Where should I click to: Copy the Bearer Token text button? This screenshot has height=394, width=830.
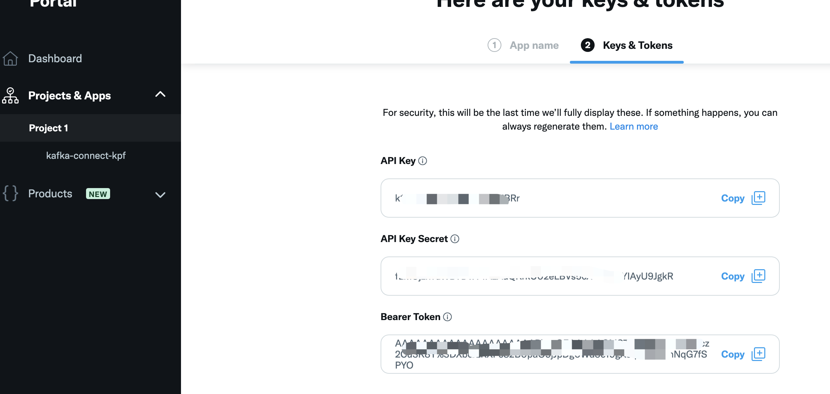(x=733, y=354)
